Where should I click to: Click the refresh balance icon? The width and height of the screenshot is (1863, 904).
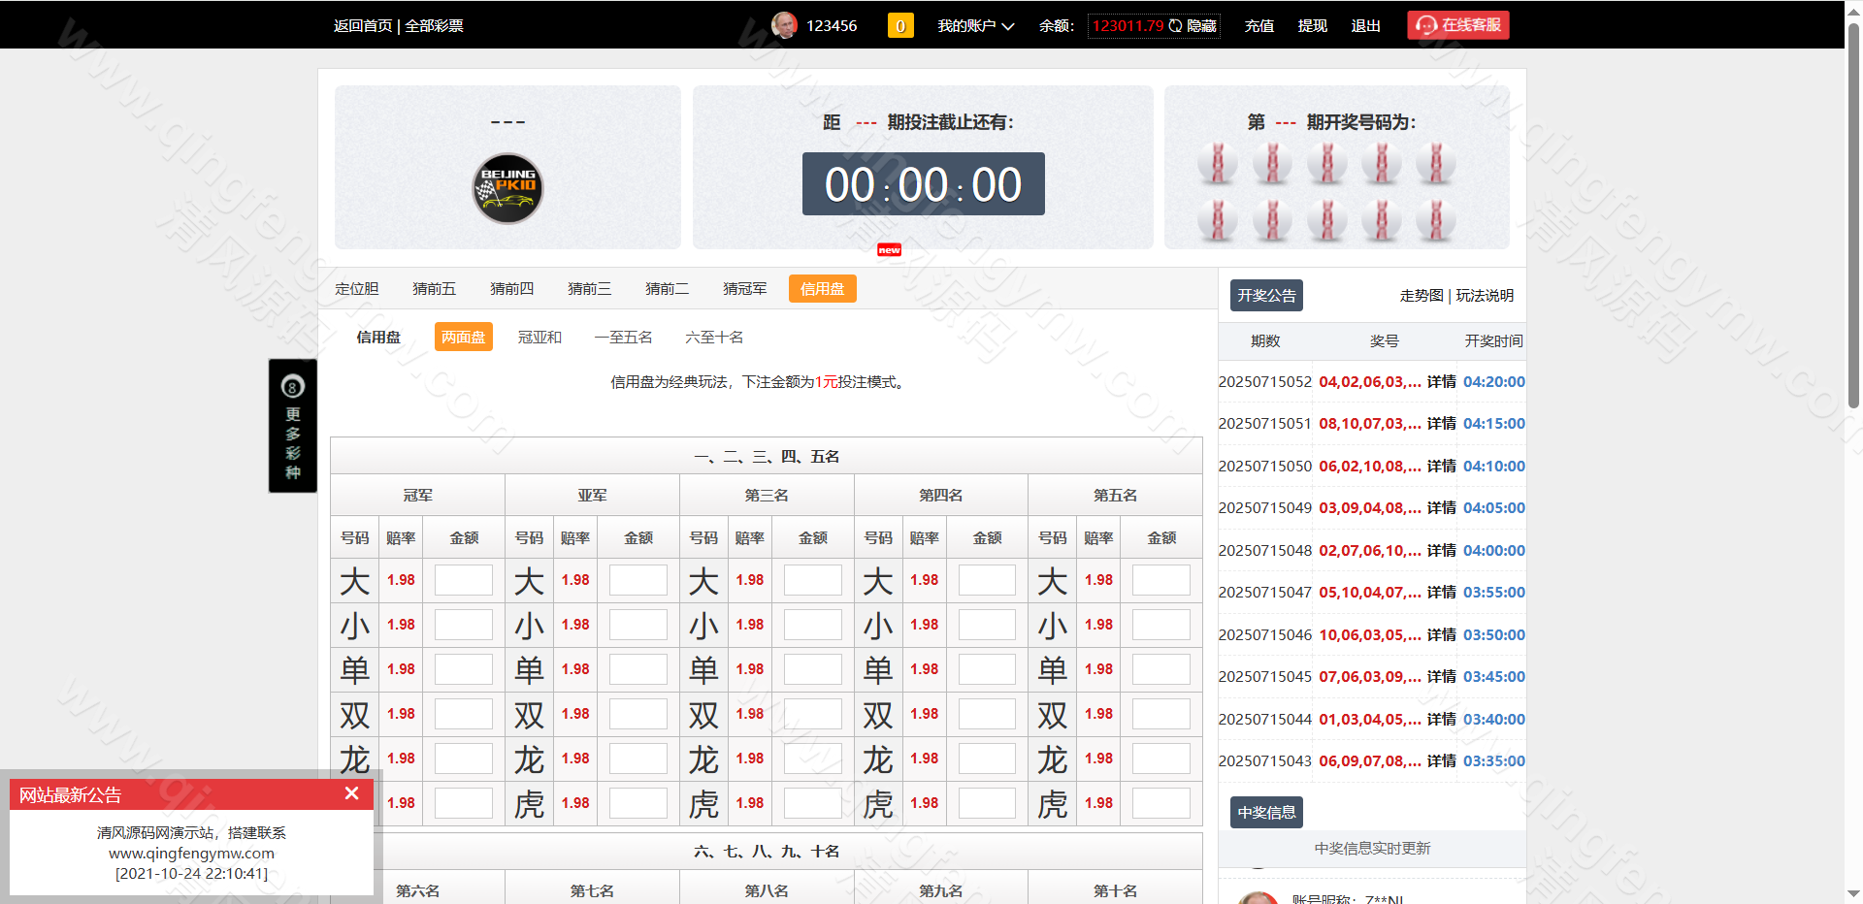point(1175,26)
